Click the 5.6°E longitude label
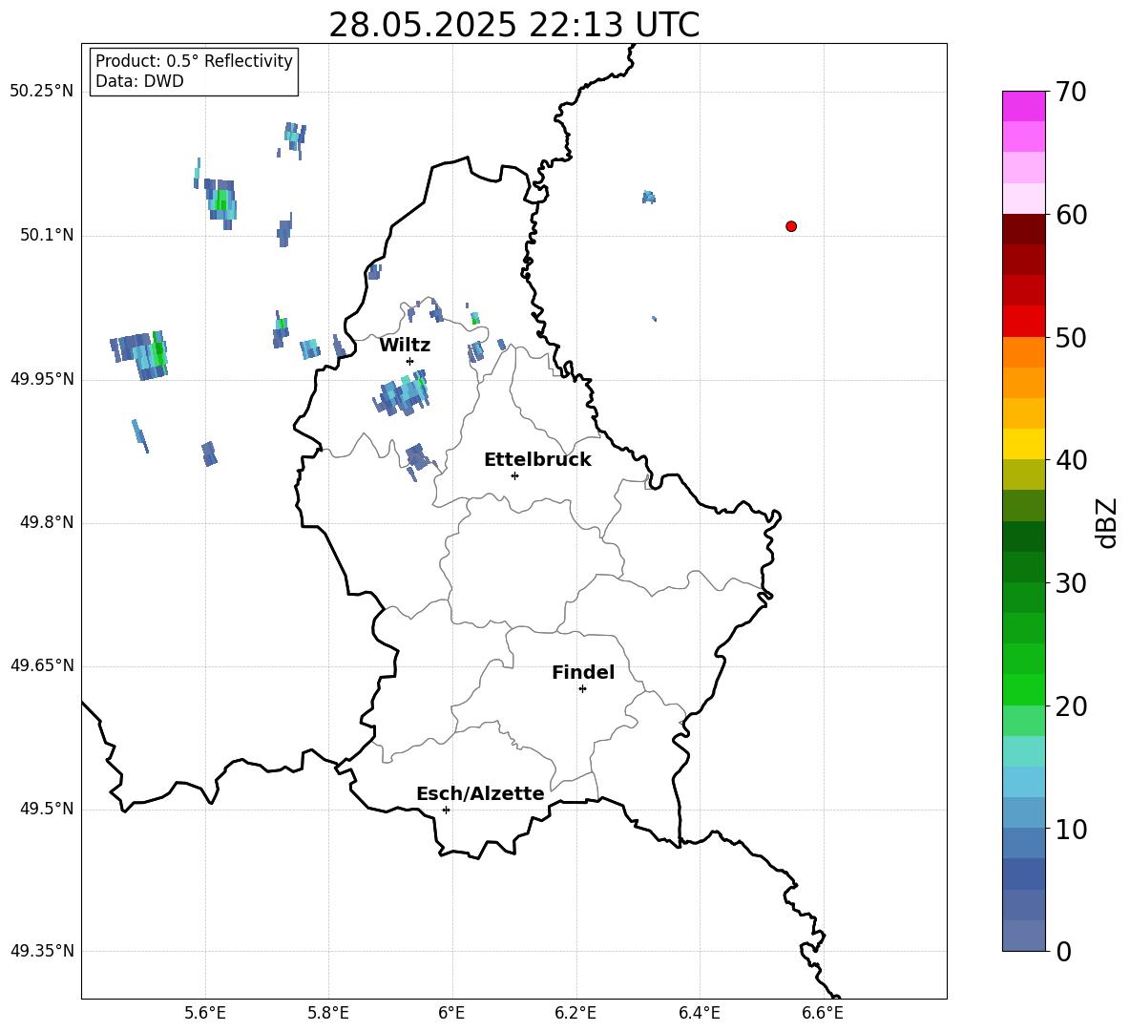Viewport: 1130px width, 1032px height. pos(205,1013)
